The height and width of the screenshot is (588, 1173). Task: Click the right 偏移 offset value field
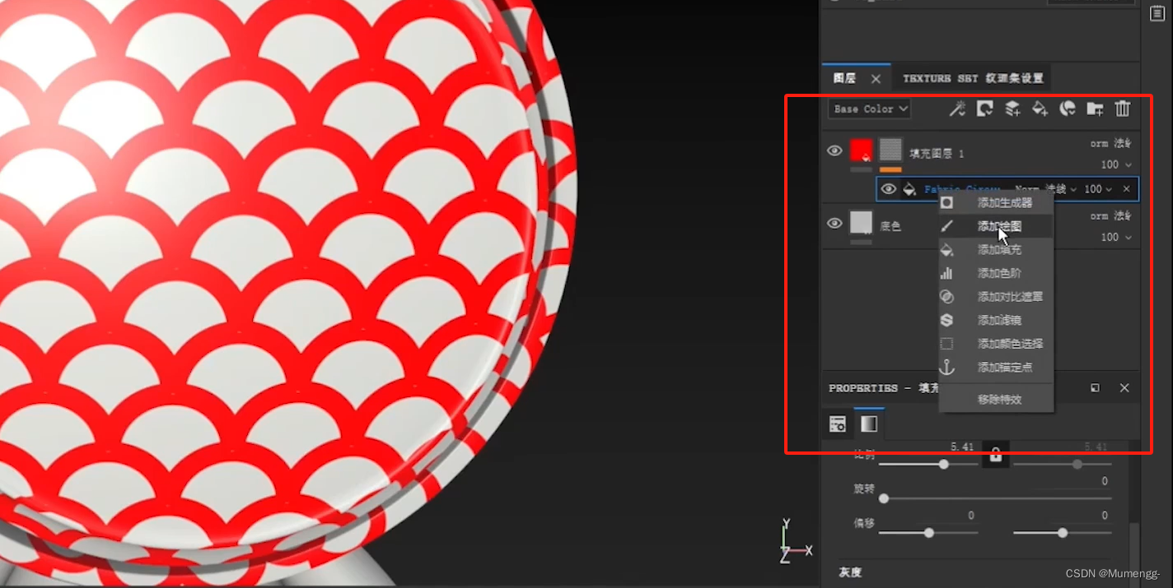pyautogui.click(x=1105, y=516)
